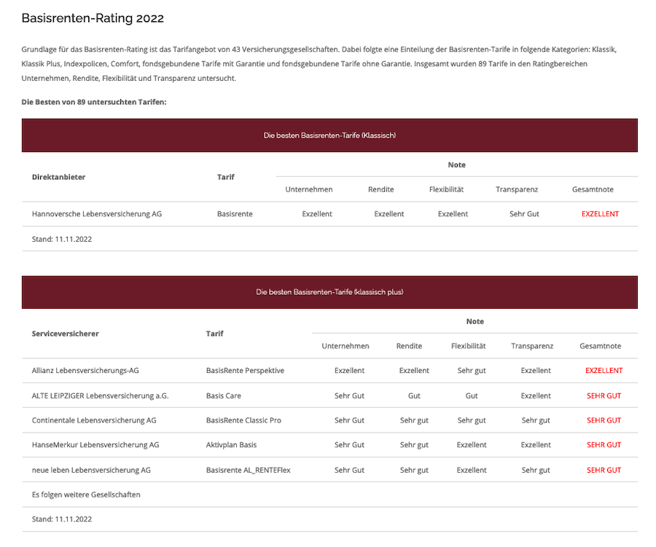
Task: Click 'Gesamtnote' header in the Direktanbieter table
Action: pyautogui.click(x=593, y=189)
